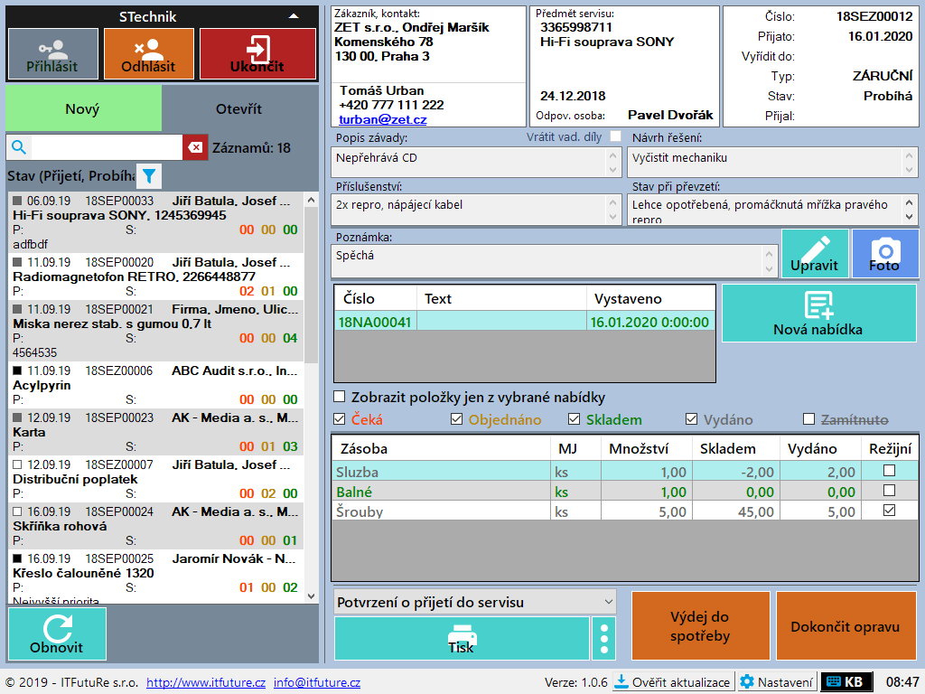Toggle the Vydáno status checkbox

coord(691,419)
